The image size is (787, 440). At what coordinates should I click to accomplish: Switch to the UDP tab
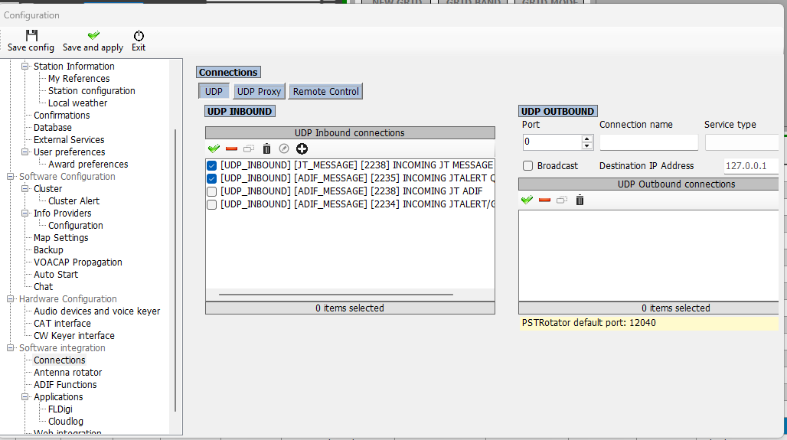(x=214, y=91)
